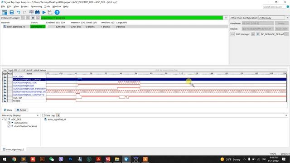
Task: Click Autorun Analysis in Instance Manager
Action: pyautogui.click(x=28, y=18)
